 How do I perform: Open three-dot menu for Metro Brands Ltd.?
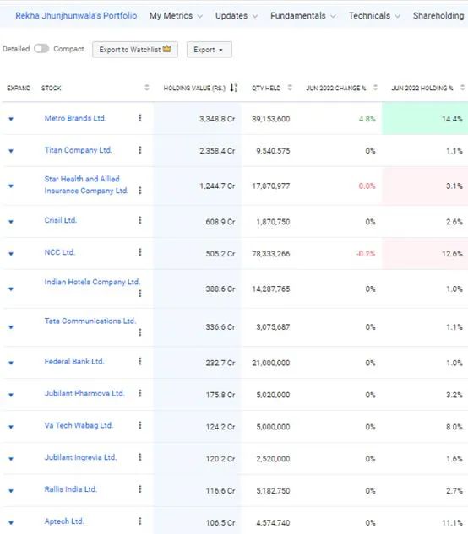140,118
